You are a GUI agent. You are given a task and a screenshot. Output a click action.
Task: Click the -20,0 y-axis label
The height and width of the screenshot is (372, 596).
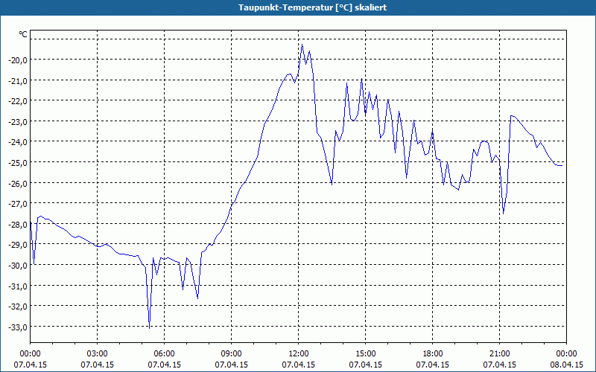19,60
